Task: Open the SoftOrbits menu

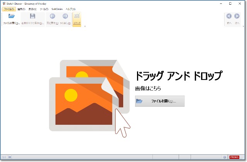Action: click(57, 9)
